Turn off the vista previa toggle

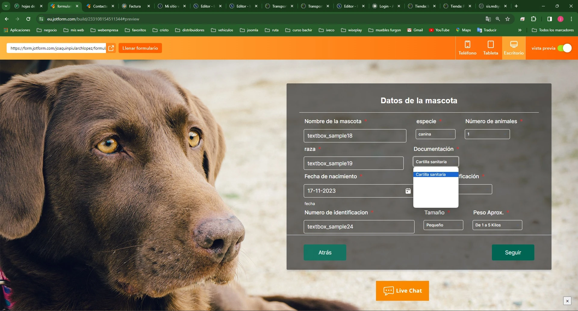coord(565,48)
